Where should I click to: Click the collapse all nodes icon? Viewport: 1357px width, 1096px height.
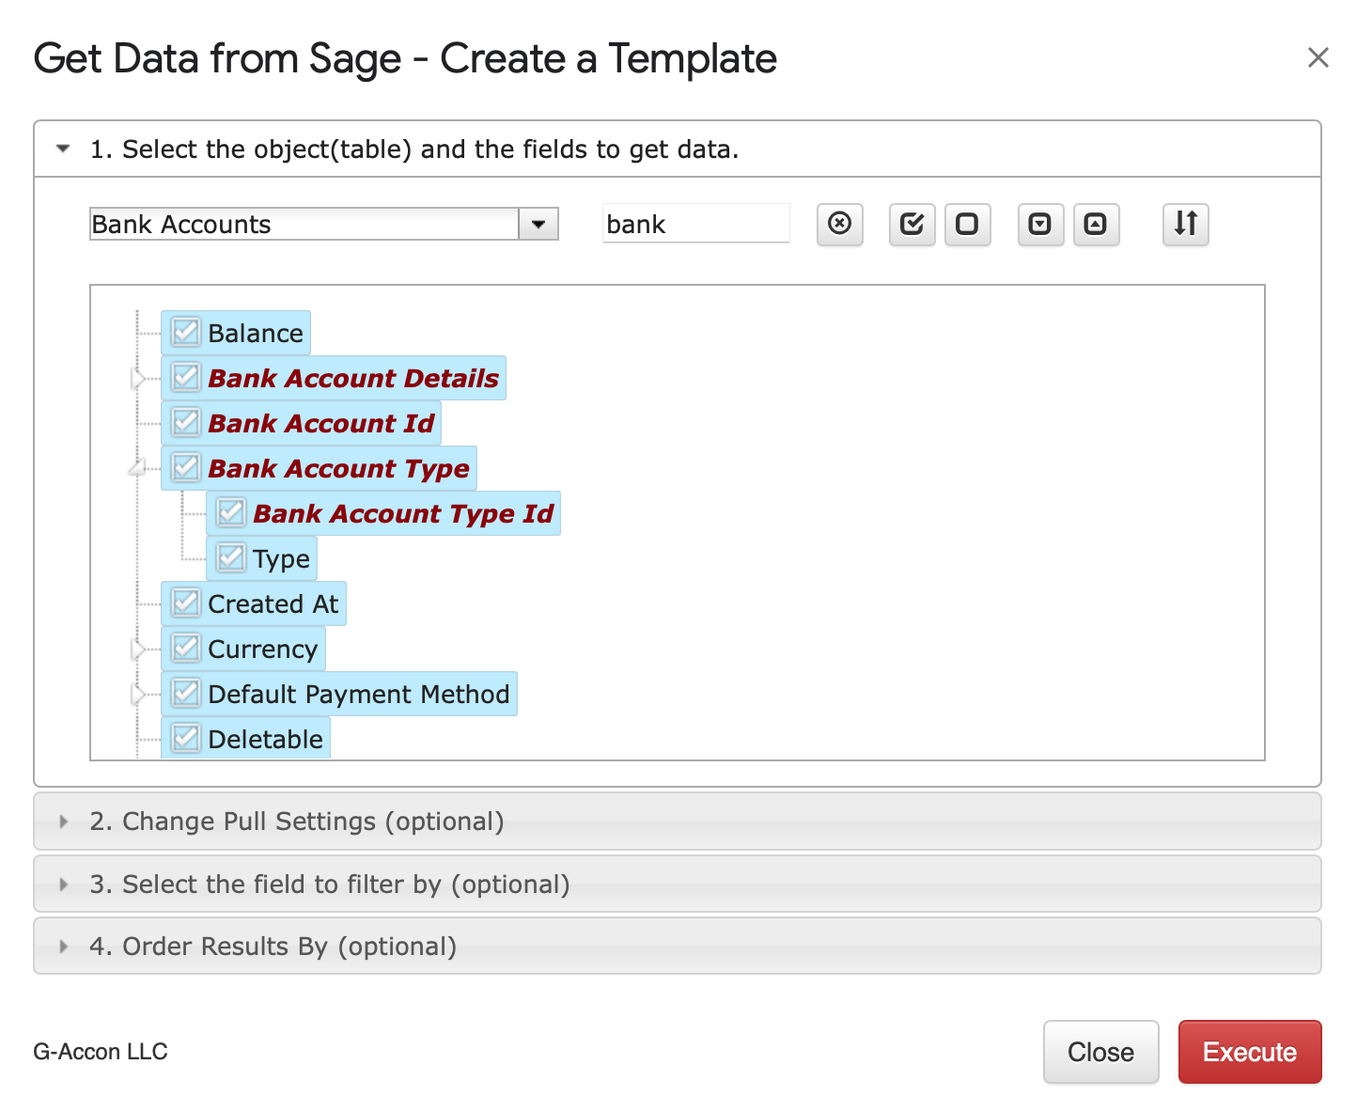click(x=1096, y=225)
